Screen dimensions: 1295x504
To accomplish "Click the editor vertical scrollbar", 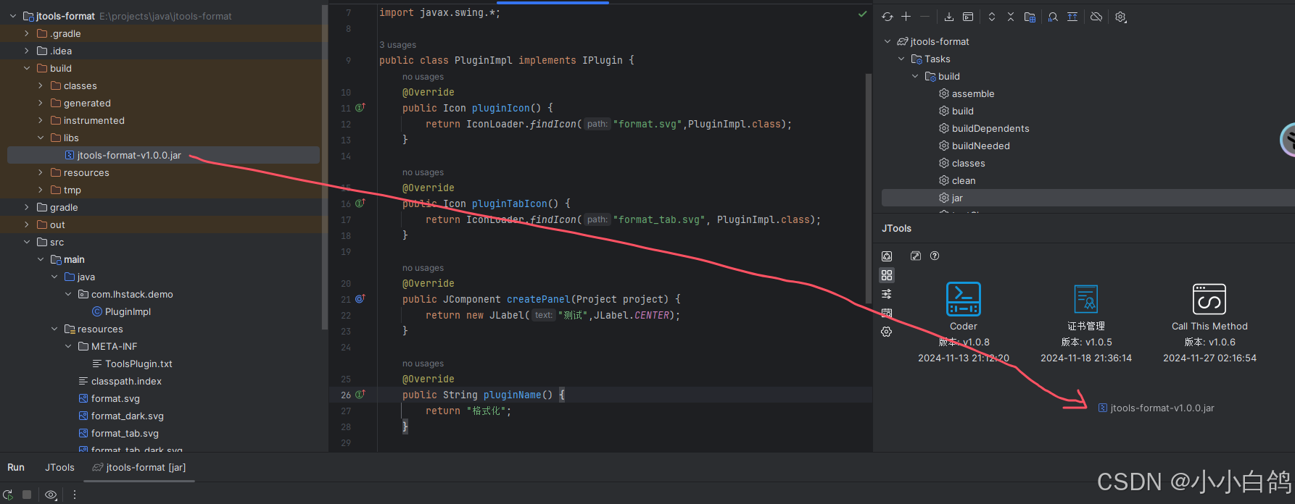I will pos(868,188).
